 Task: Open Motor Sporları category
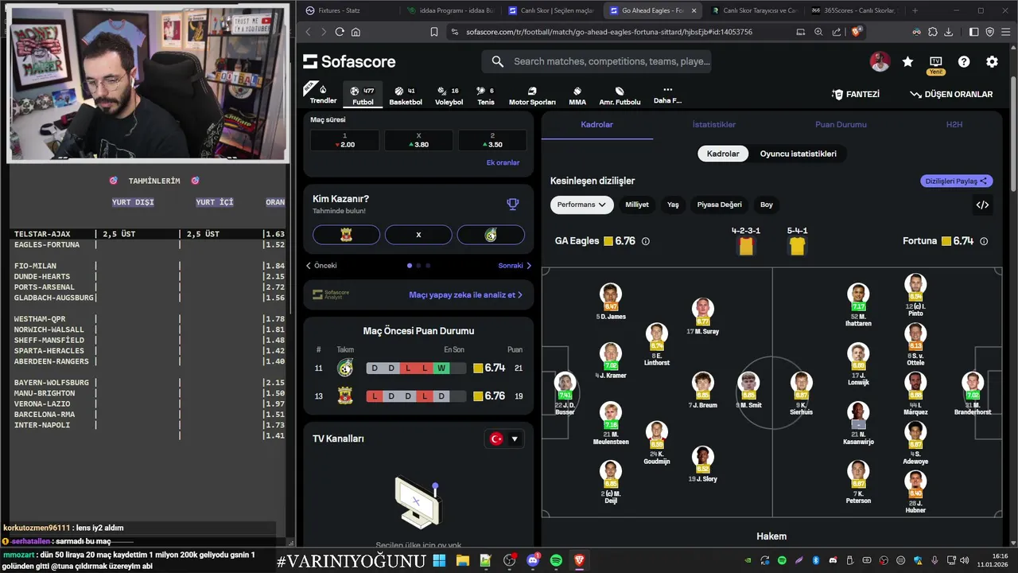click(x=532, y=95)
